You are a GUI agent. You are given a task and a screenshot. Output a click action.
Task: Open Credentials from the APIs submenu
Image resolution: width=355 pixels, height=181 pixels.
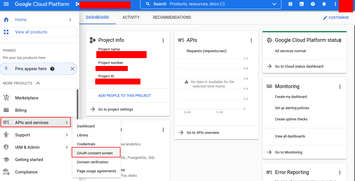coord(86,144)
